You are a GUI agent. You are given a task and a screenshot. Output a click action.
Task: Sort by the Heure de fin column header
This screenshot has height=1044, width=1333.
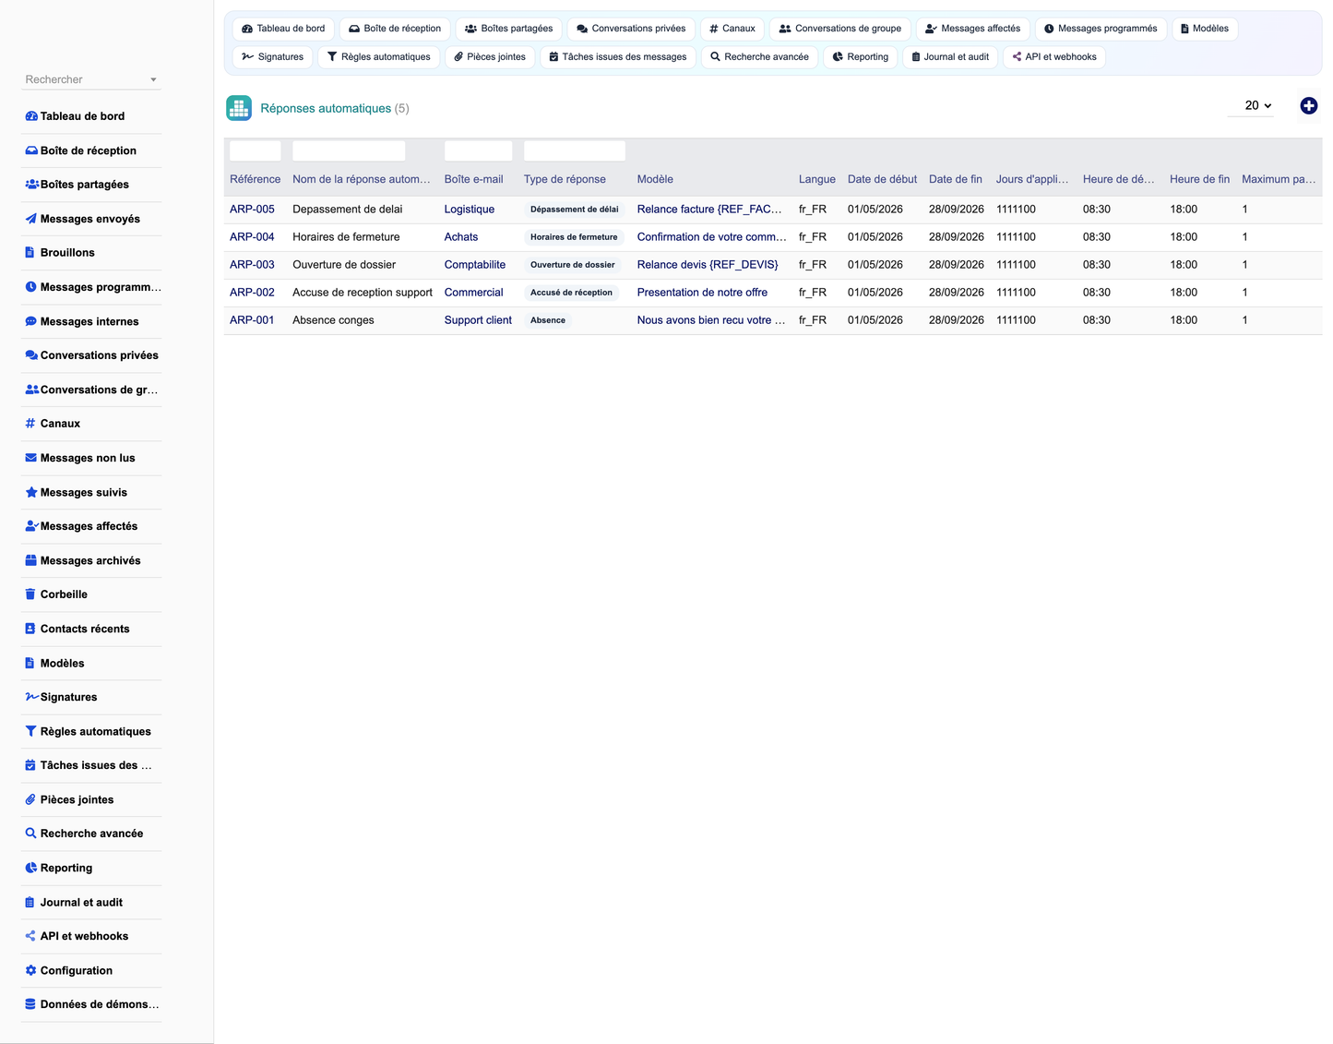coord(1199,179)
